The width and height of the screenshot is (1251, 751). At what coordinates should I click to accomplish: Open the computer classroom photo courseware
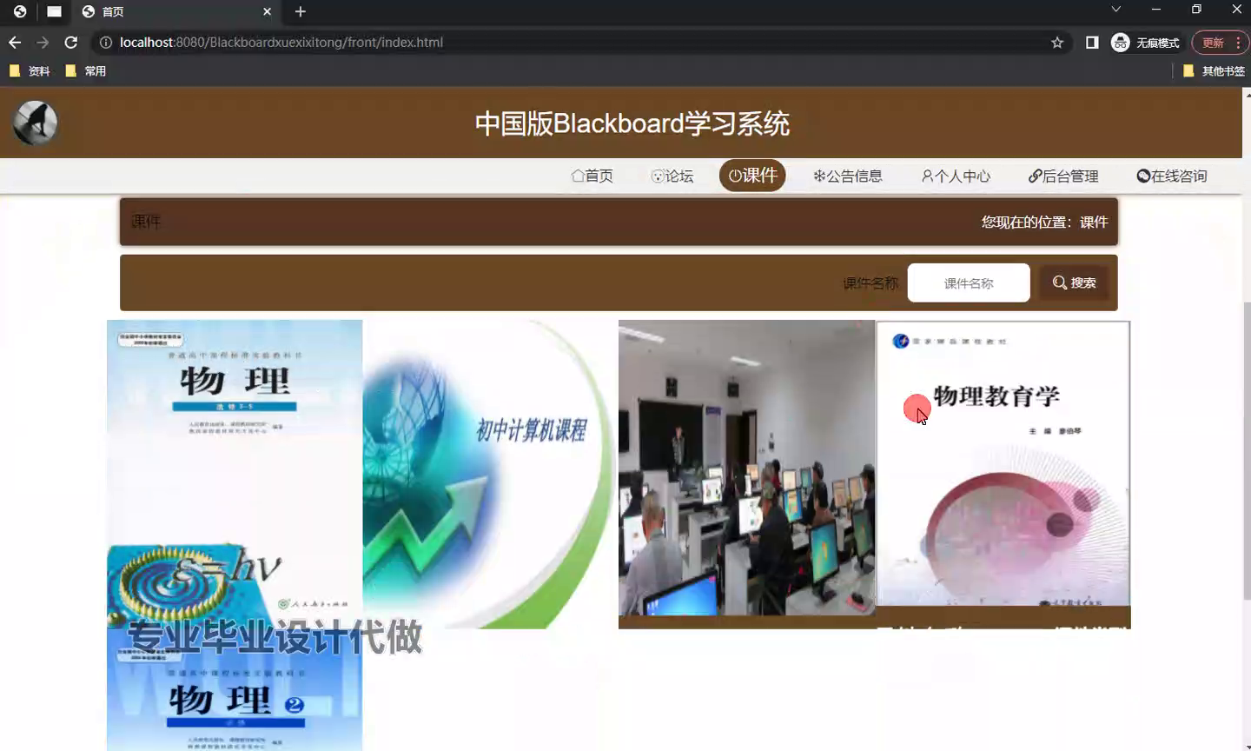click(746, 469)
